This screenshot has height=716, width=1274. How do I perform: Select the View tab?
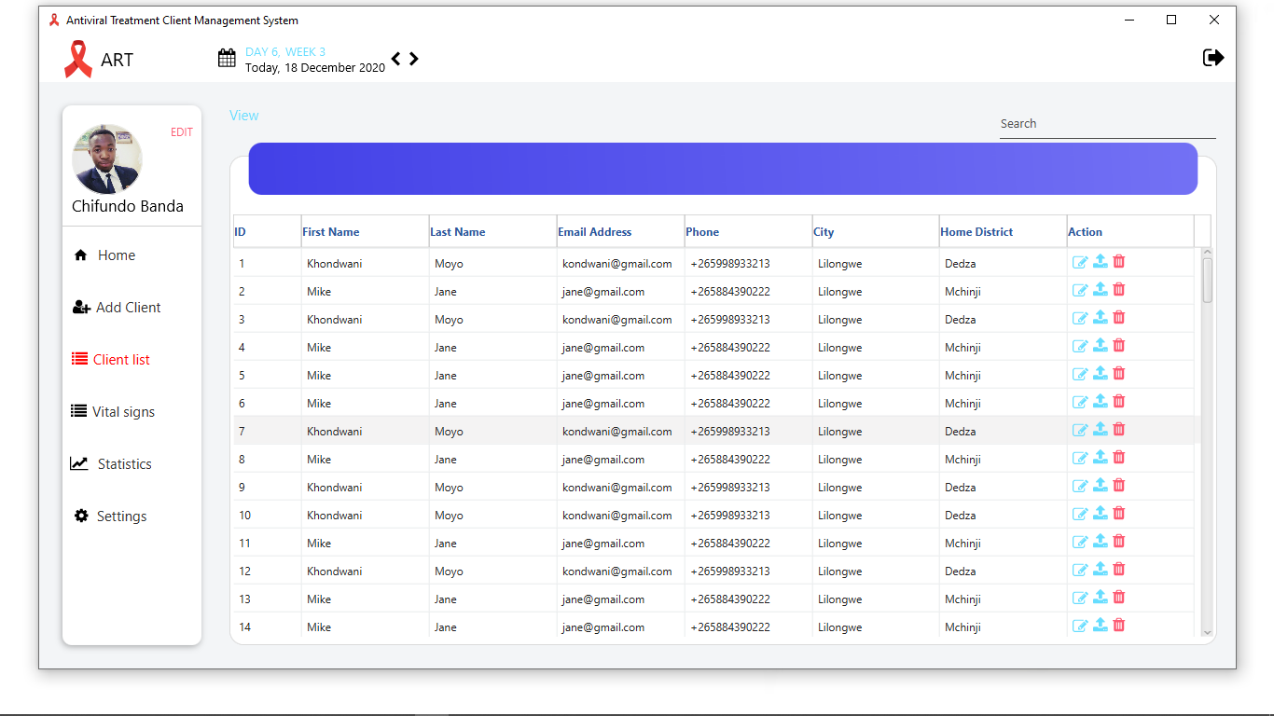pyautogui.click(x=243, y=115)
